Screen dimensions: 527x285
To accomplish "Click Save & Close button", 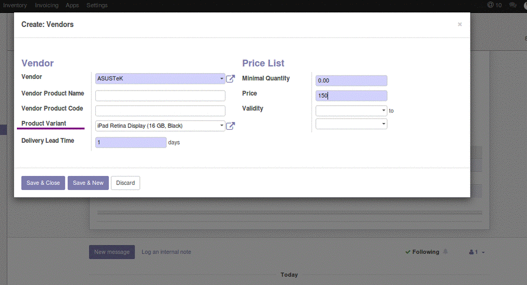I will coord(43,183).
